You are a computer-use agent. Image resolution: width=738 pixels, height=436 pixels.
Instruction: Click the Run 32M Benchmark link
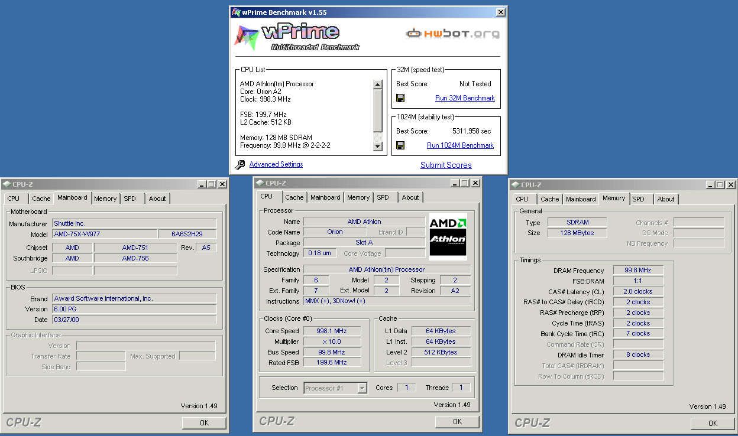[465, 98]
